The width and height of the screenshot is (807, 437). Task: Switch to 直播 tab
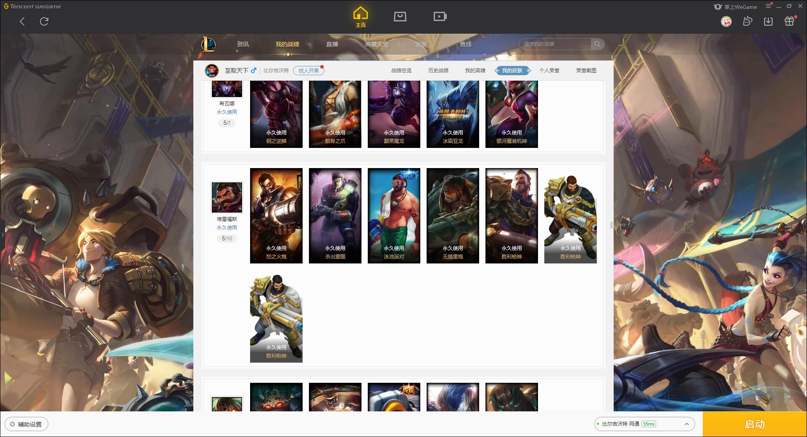pyautogui.click(x=332, y=44)
